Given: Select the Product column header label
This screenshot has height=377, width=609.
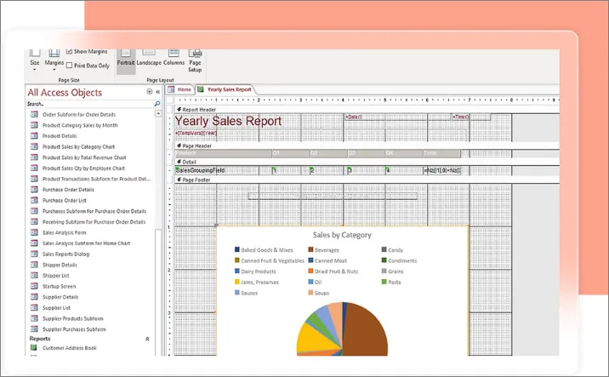Looking at the screenshot, I should (223, 153).
